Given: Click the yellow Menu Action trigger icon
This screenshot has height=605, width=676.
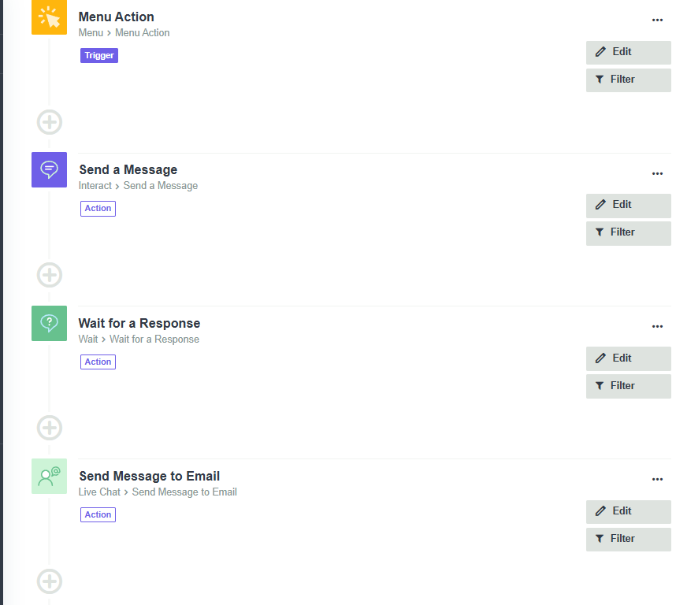Looking at the screenshot, I should point(49,17).
